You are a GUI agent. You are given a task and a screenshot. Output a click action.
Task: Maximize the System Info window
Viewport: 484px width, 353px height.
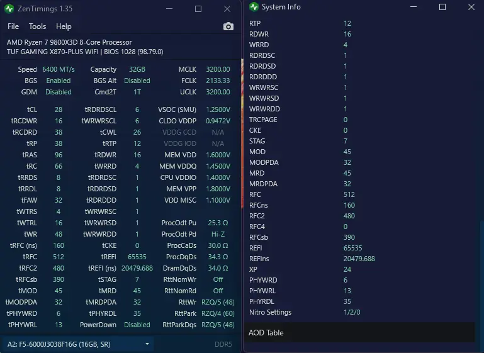(442, 7)
